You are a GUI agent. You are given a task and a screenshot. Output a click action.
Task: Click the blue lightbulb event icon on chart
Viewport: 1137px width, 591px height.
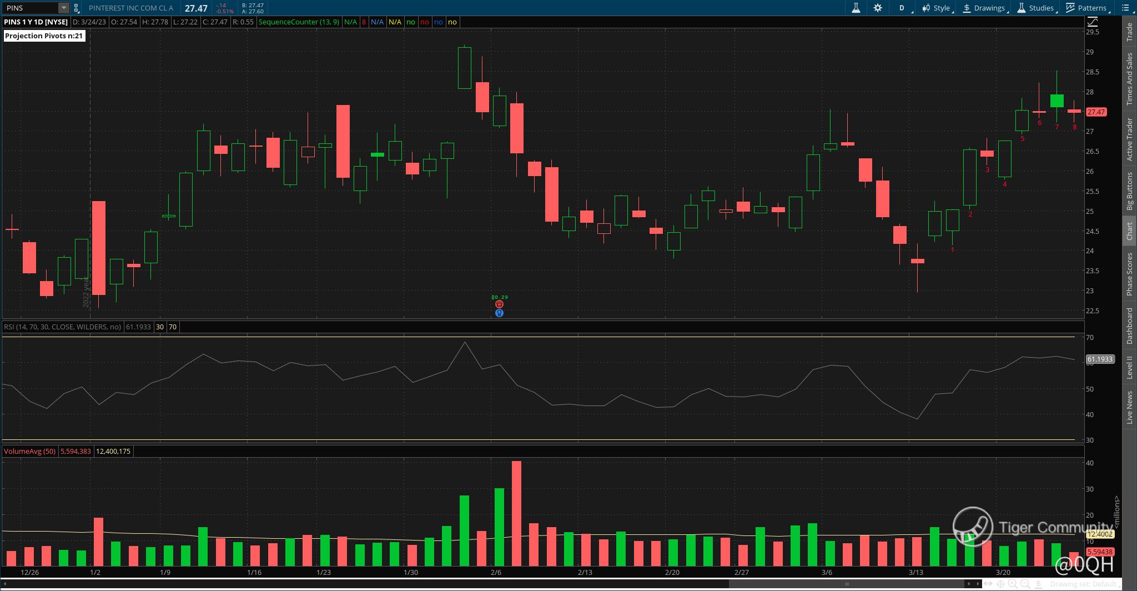click(499, 313)
